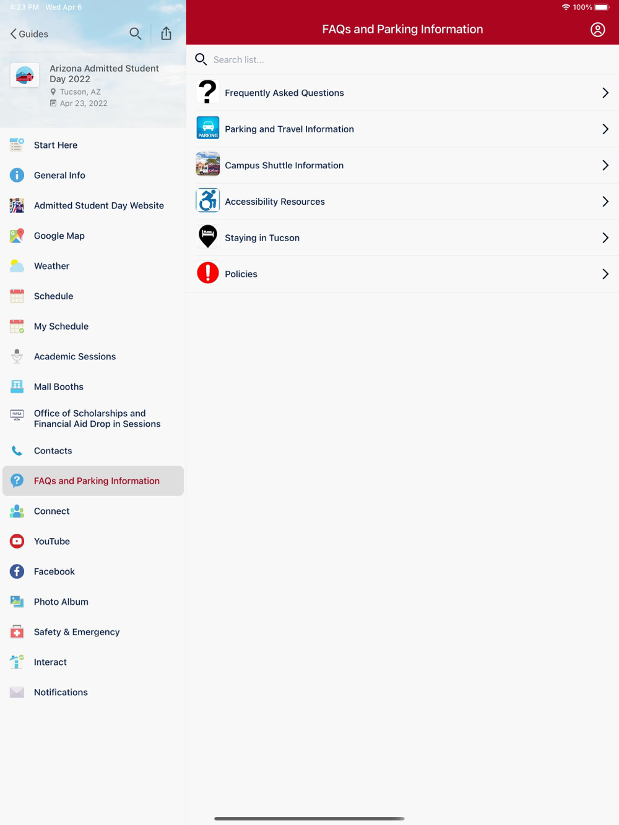The height and width of the screenshot is (825, 619).
Task: Click the Weather label in sidebar
Action: (51, 266)
